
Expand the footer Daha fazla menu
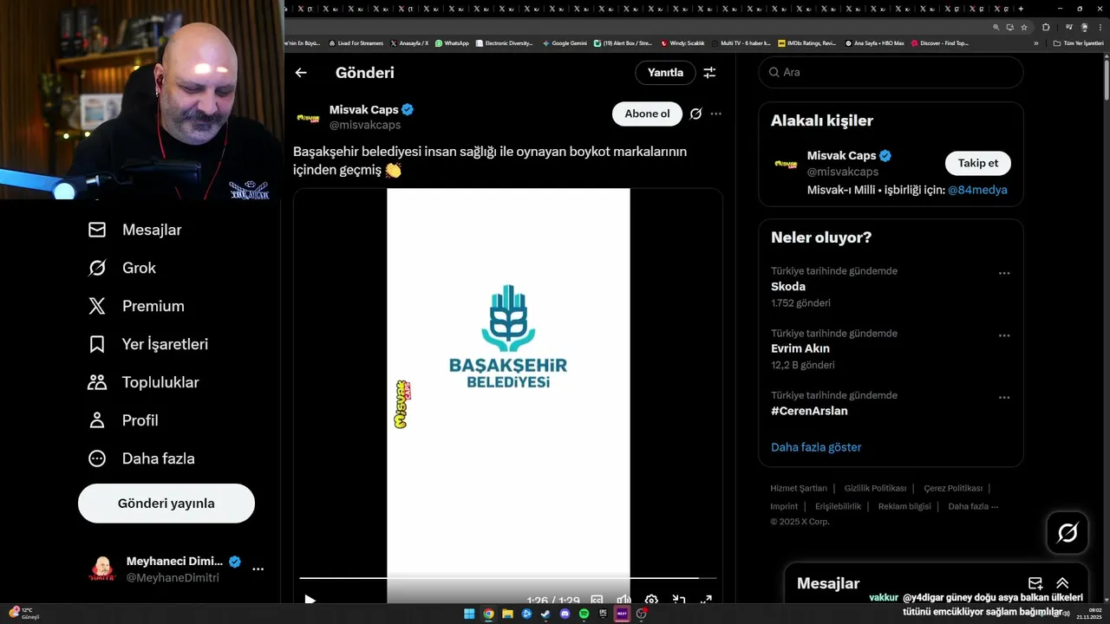pos(973,506)
